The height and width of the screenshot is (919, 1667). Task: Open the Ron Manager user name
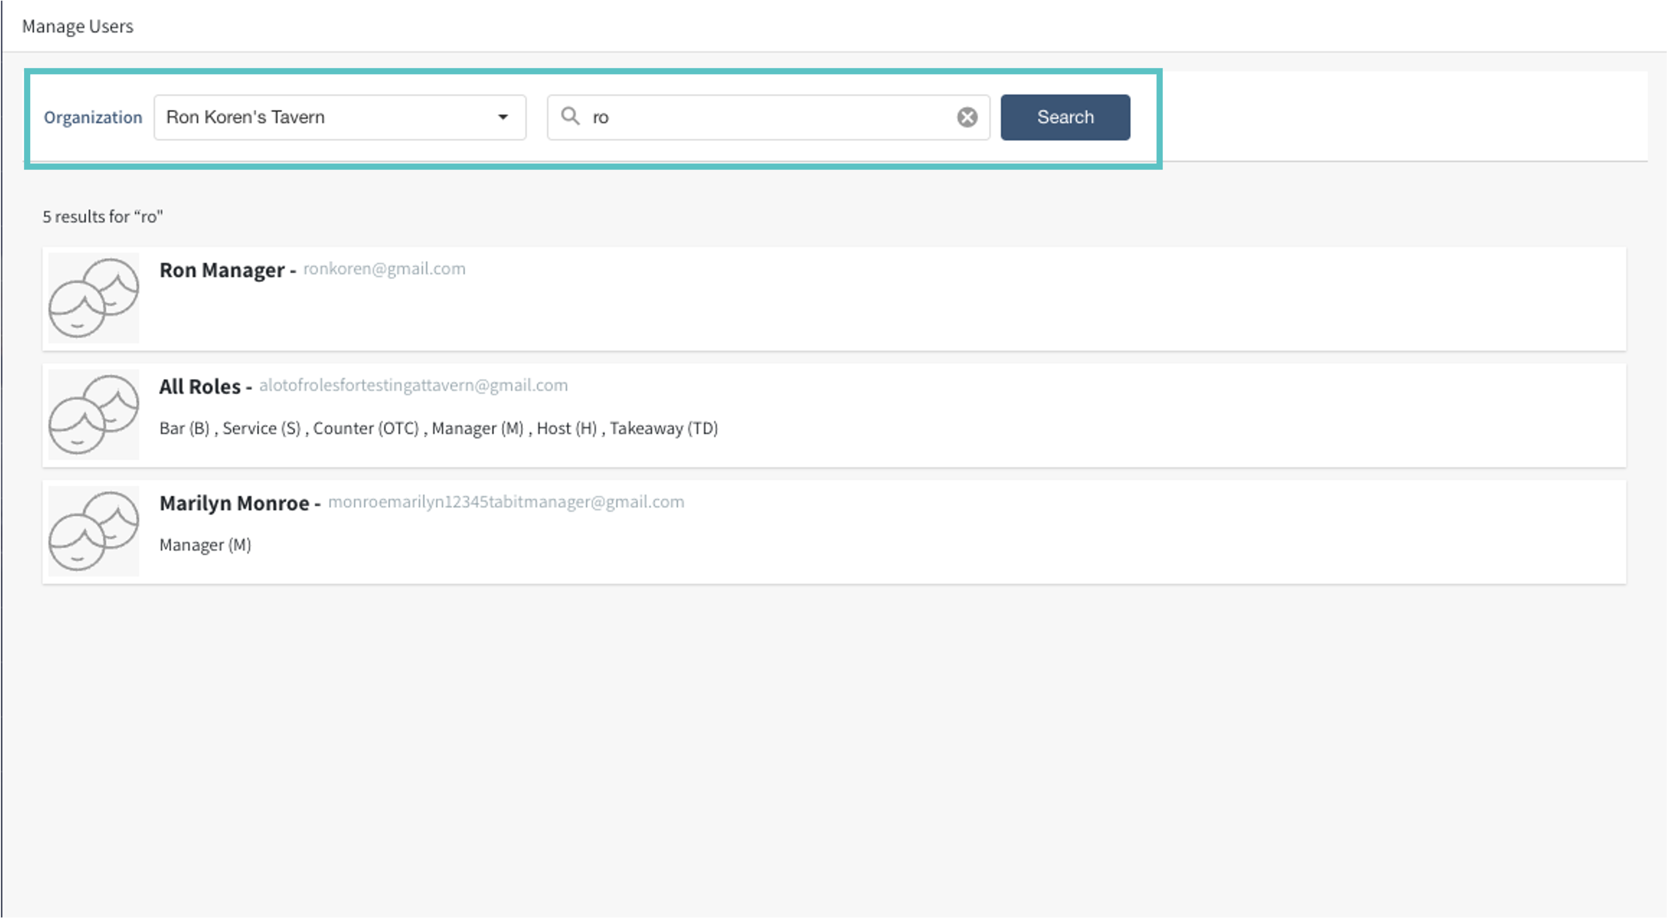[221, 270]
